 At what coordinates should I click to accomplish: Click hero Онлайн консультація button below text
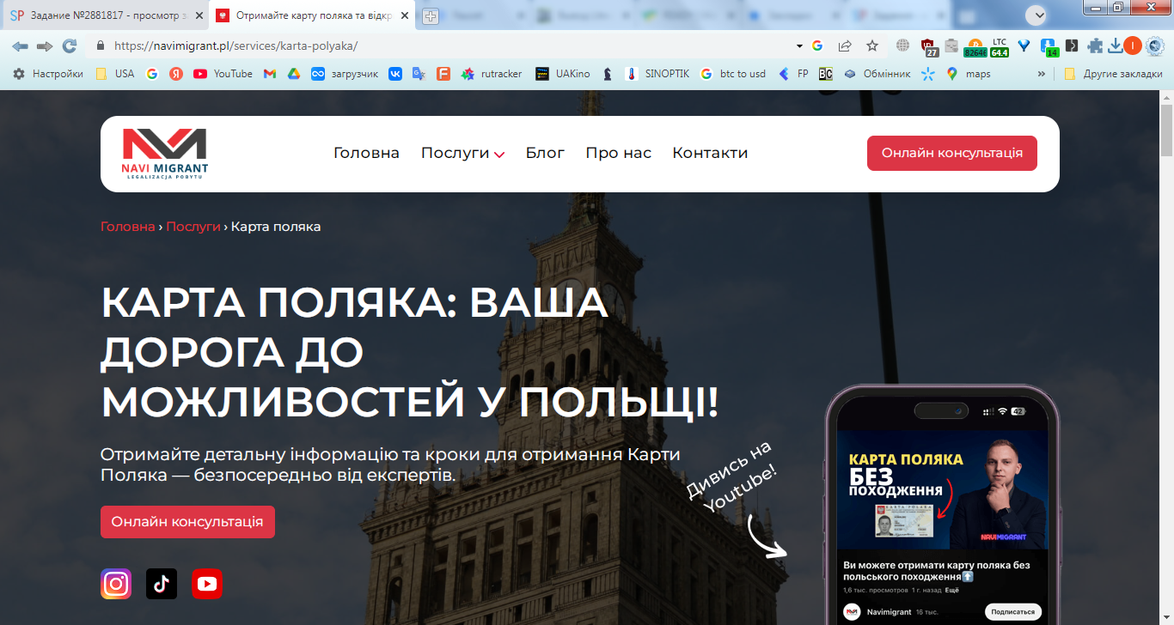(x=187, y=522)
